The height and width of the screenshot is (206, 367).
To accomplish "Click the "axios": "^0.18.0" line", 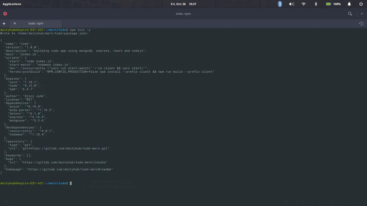I will click(x=26, y=106).
